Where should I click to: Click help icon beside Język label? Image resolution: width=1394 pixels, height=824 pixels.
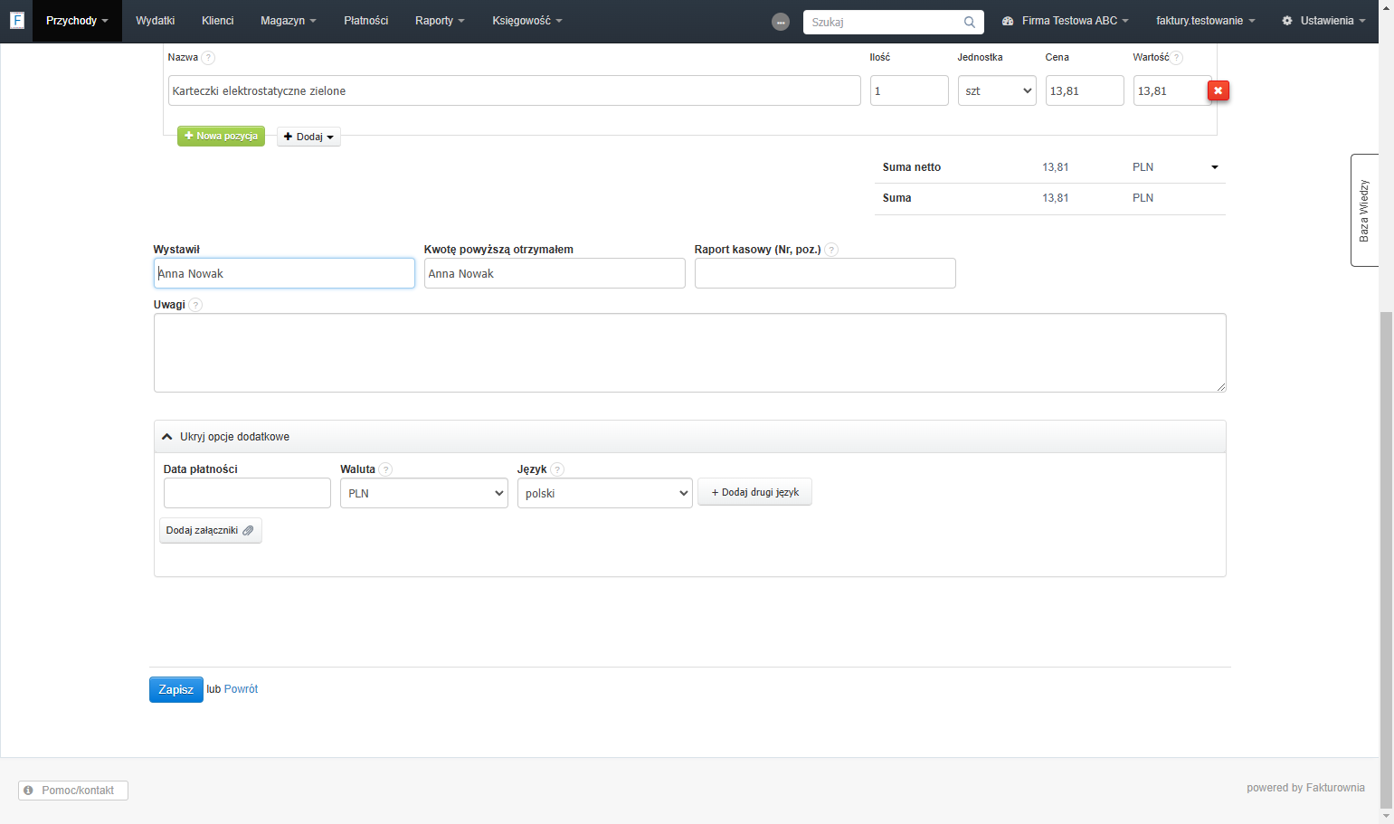[557, 469]
